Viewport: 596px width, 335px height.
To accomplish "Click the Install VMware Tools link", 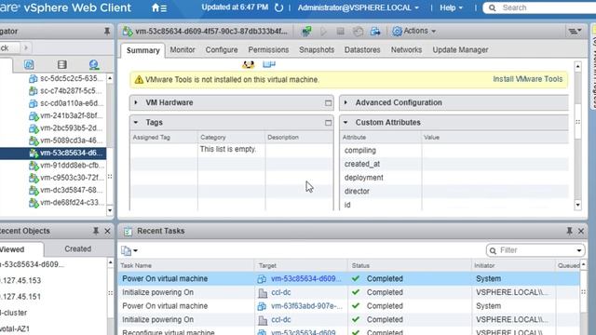I will 528,79.
